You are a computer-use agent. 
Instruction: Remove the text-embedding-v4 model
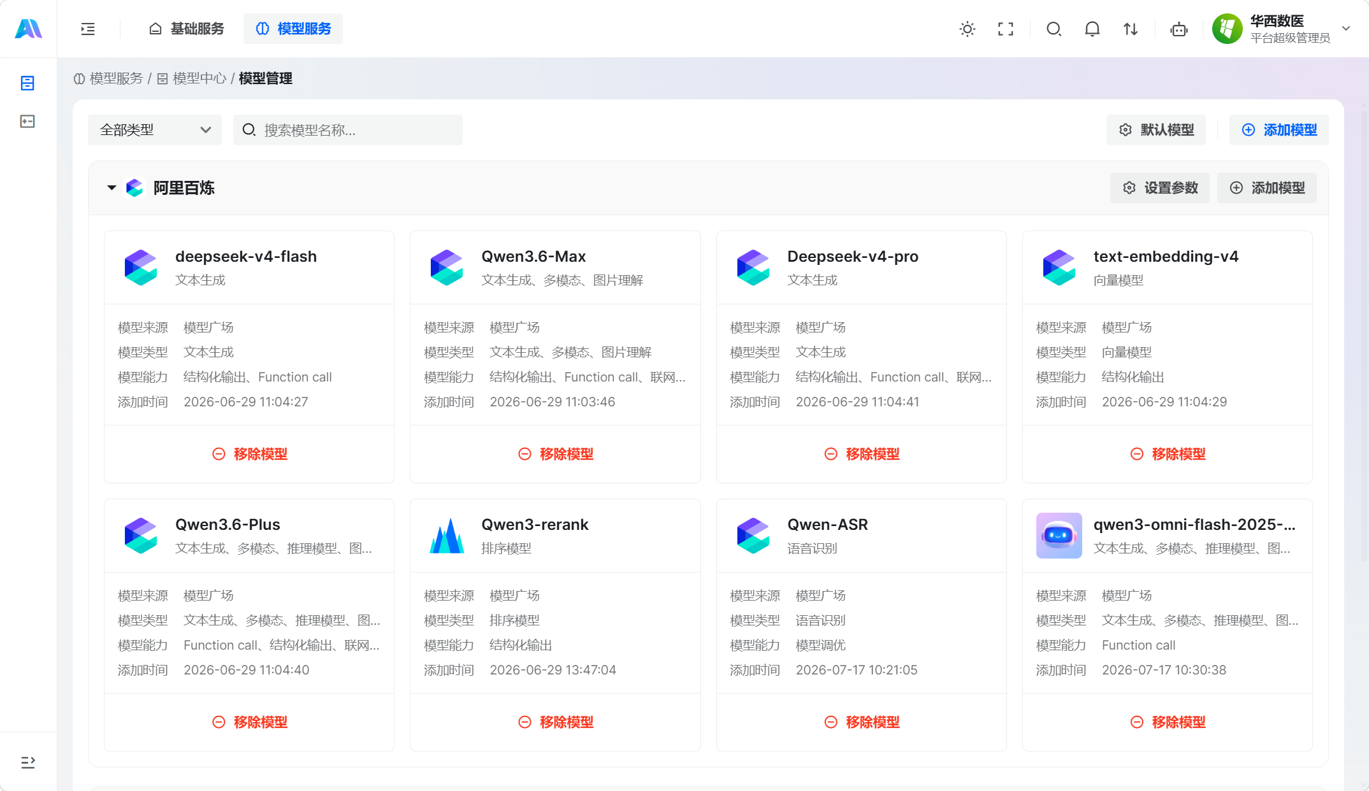[x=1168, y=454]
